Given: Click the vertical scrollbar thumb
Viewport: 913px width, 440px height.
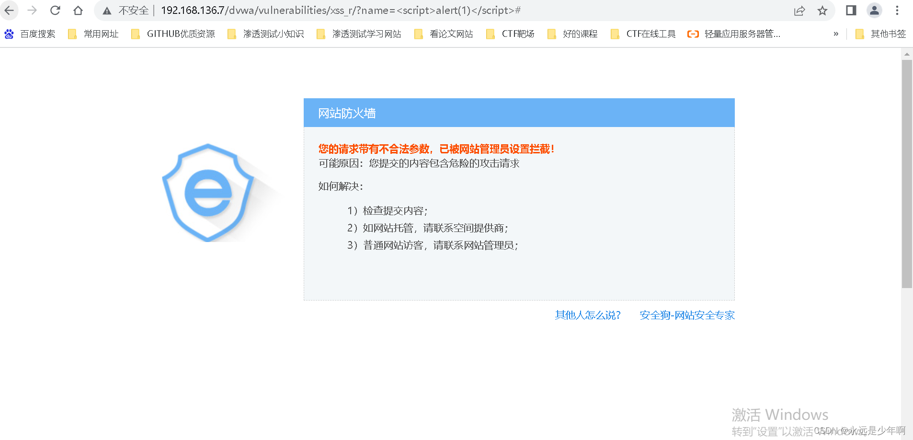Looking at the screenshot, I should (x=907, y=174).
